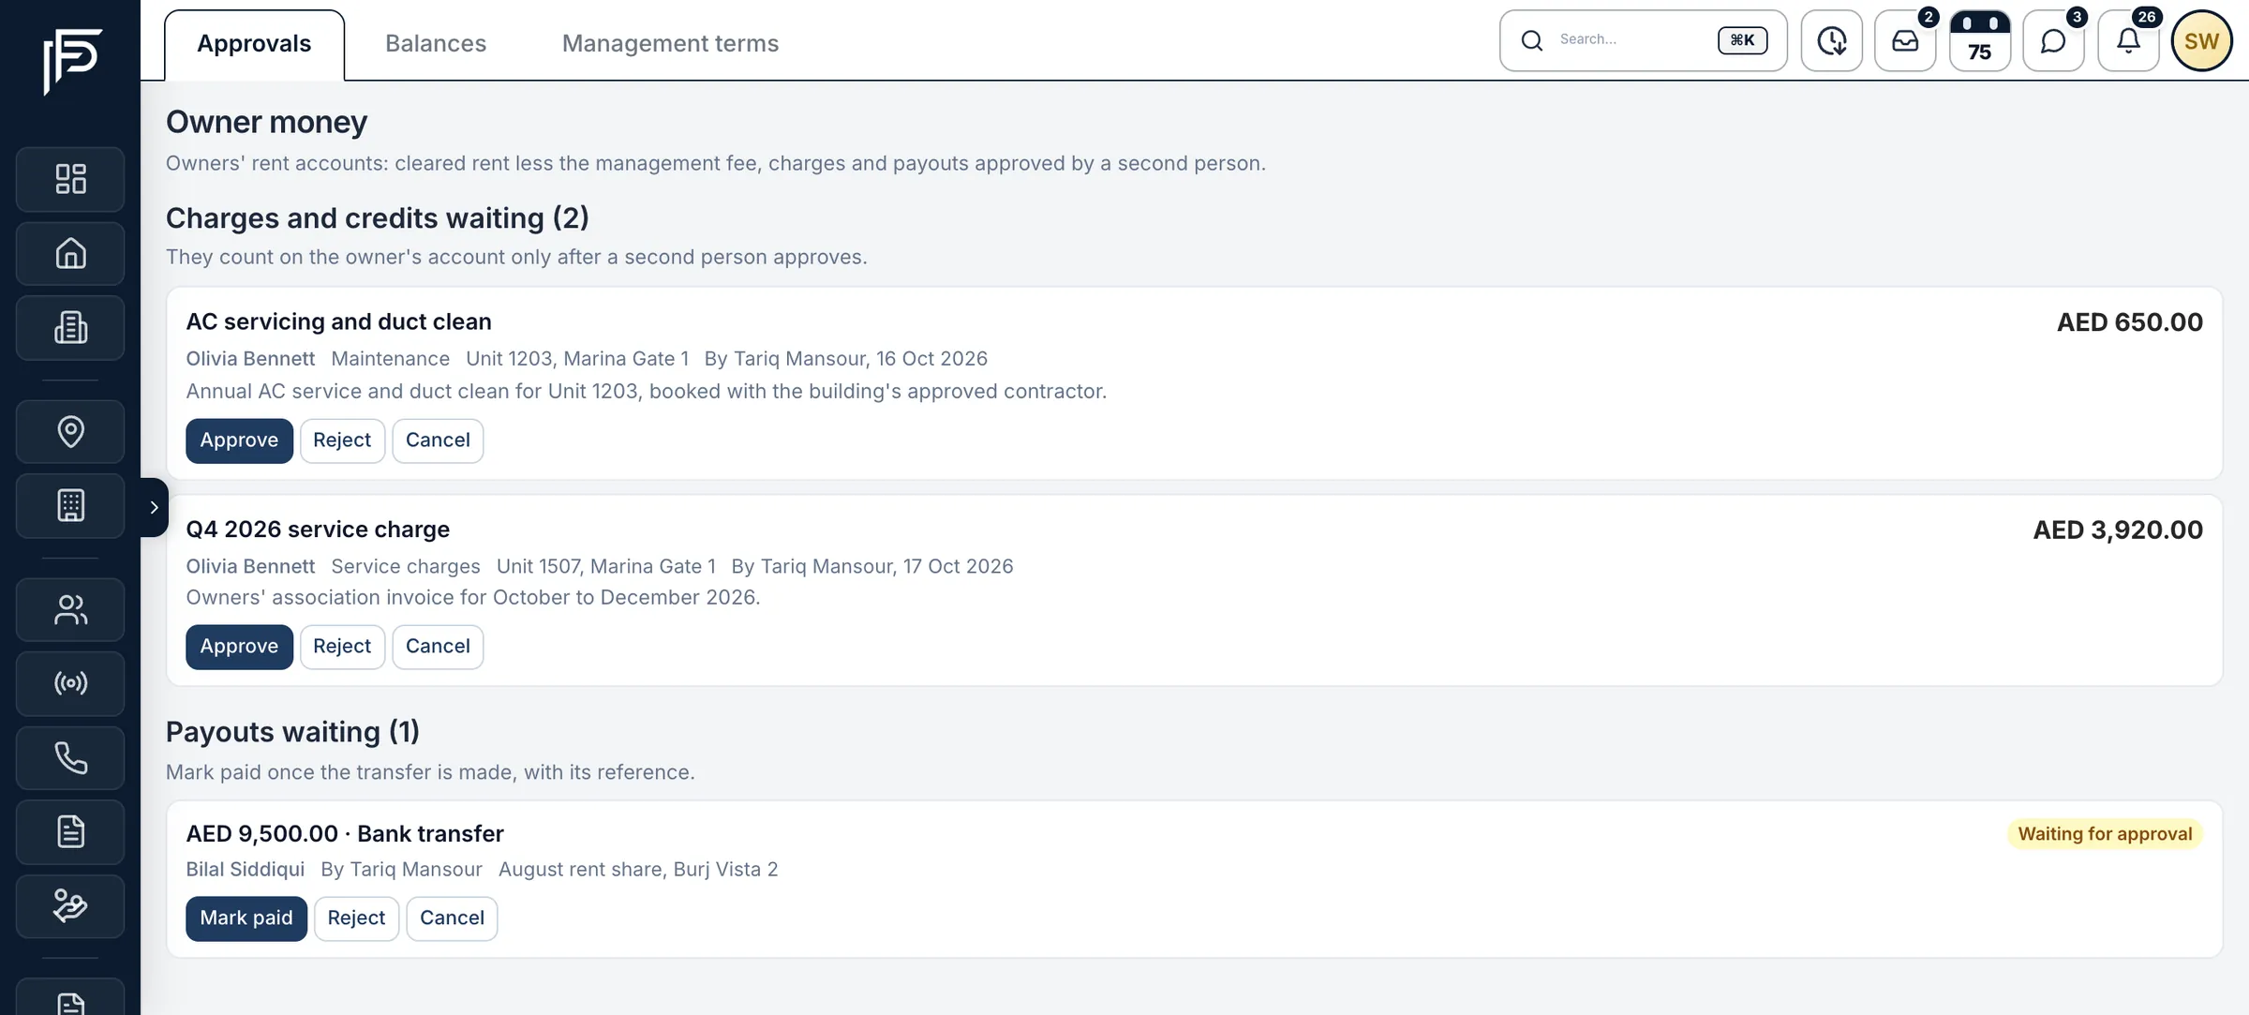The image size is (2249, 1015).
Task: Click the AED 9,500.00 · Bank transfer heading
Action: pyautogui.click(x=345, y=834)
